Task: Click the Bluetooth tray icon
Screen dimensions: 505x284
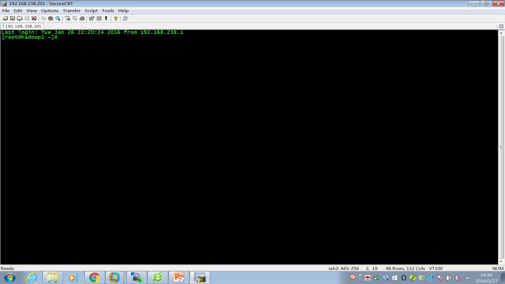Action: click(404, 278)
